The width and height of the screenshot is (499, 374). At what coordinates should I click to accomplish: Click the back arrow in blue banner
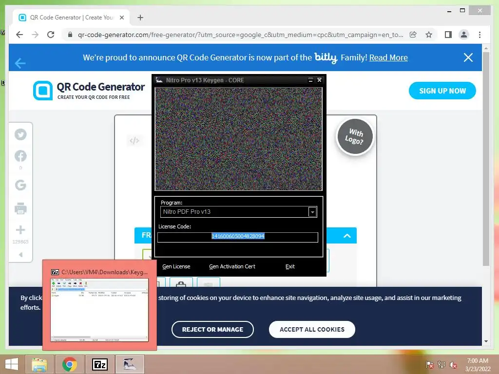click(x=20, y=63)
